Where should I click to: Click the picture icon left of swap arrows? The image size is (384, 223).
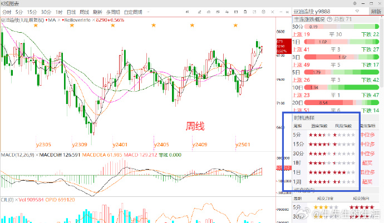(218, 12)
